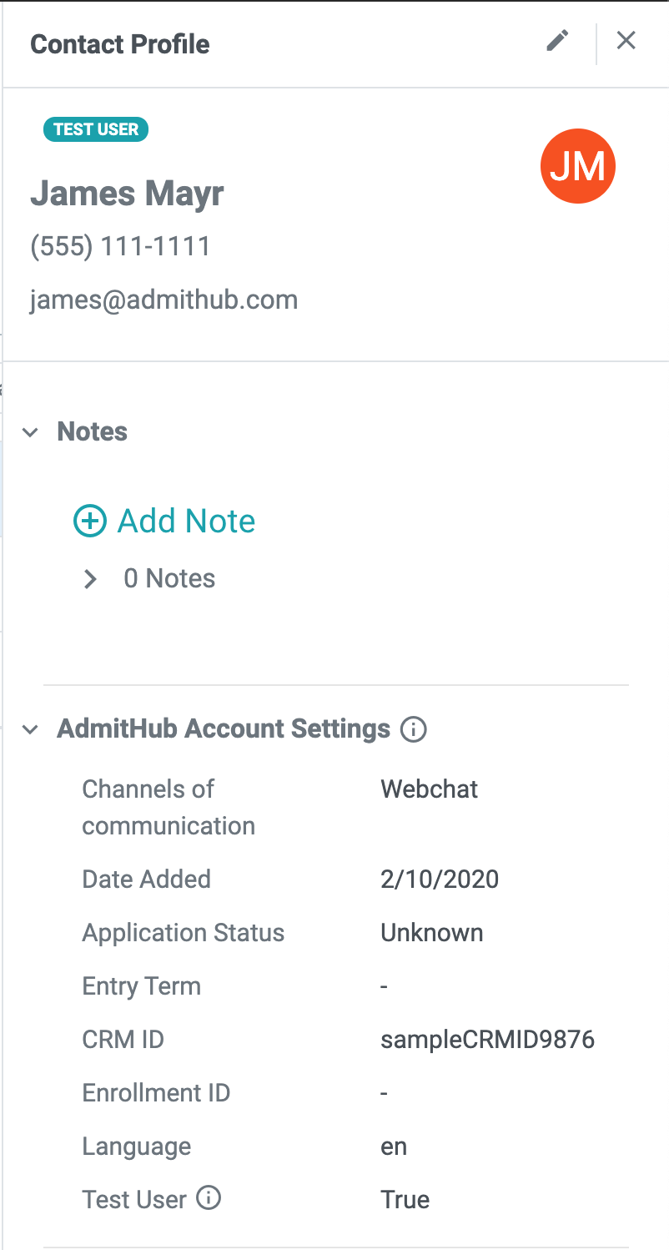
Task: Click the plus icon beside Add Note
Action: (90, 521)
